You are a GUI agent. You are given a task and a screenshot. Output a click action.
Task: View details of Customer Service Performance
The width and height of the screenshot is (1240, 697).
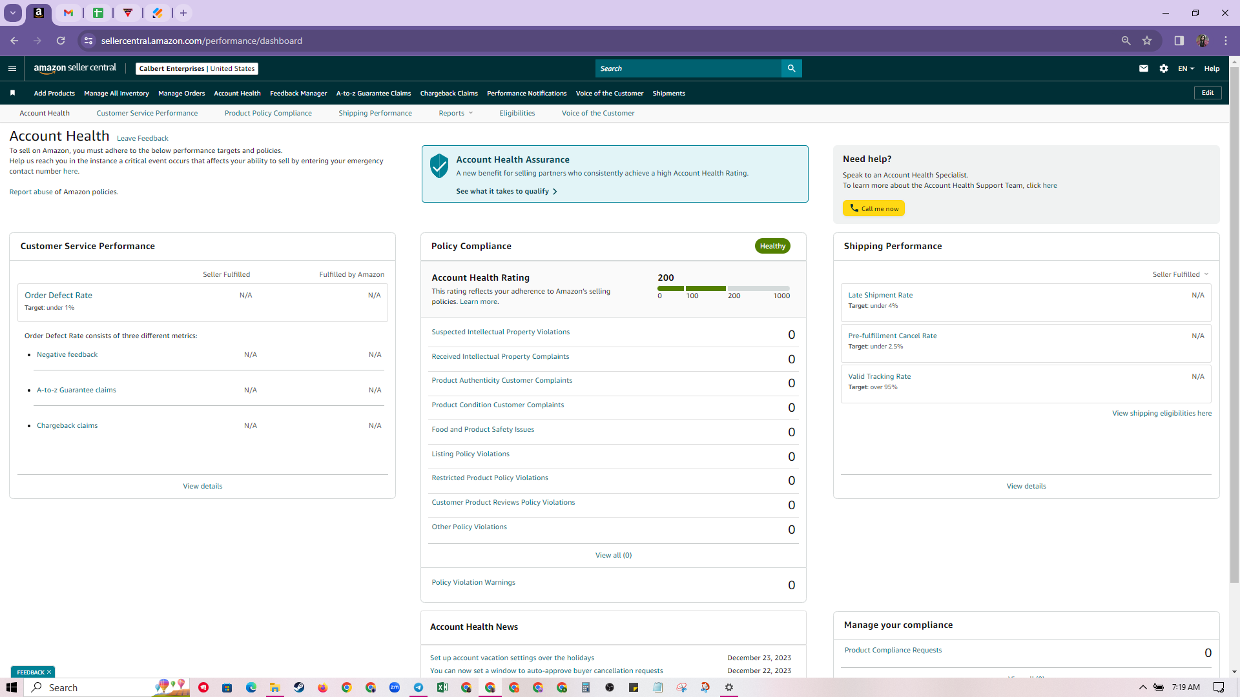[203, 487]
